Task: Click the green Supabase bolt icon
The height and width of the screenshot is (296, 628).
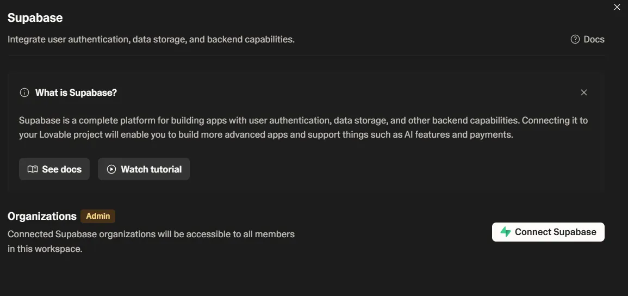Action: coord(506,232)
